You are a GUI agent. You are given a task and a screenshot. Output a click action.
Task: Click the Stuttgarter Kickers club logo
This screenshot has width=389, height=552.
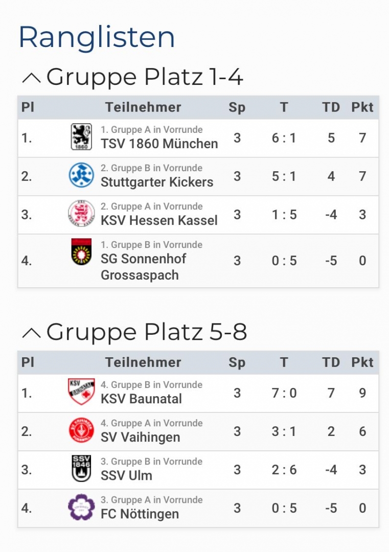pos(81,175)
